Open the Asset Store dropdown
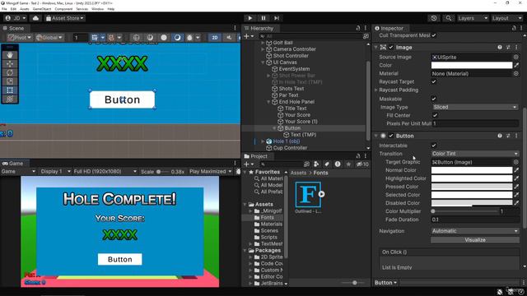This screenshot has width=527, height=296. pos(64,18)
